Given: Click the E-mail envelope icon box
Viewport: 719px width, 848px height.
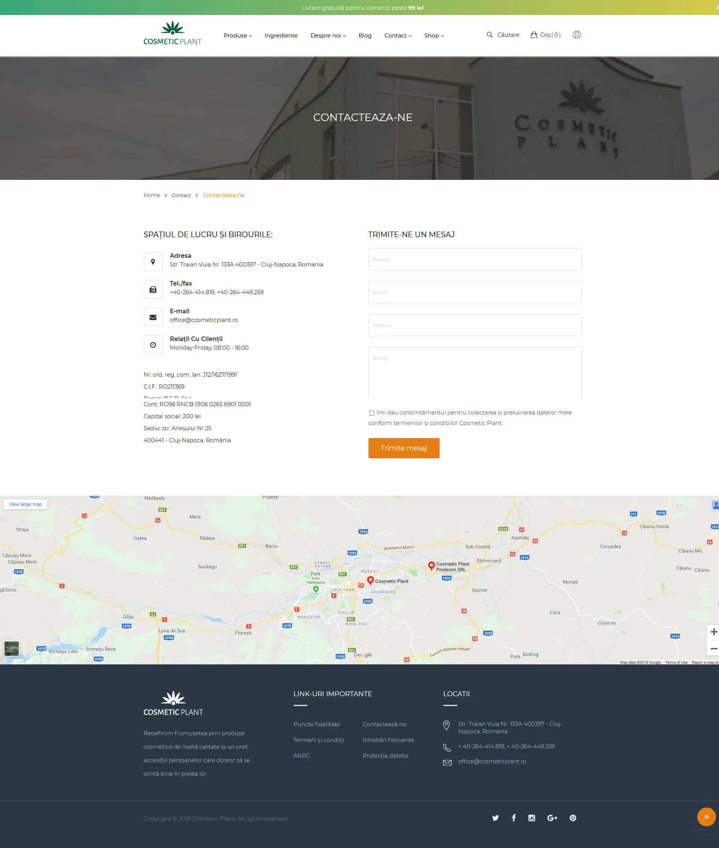Looking at the screenshot, I should tap(153, 317).
